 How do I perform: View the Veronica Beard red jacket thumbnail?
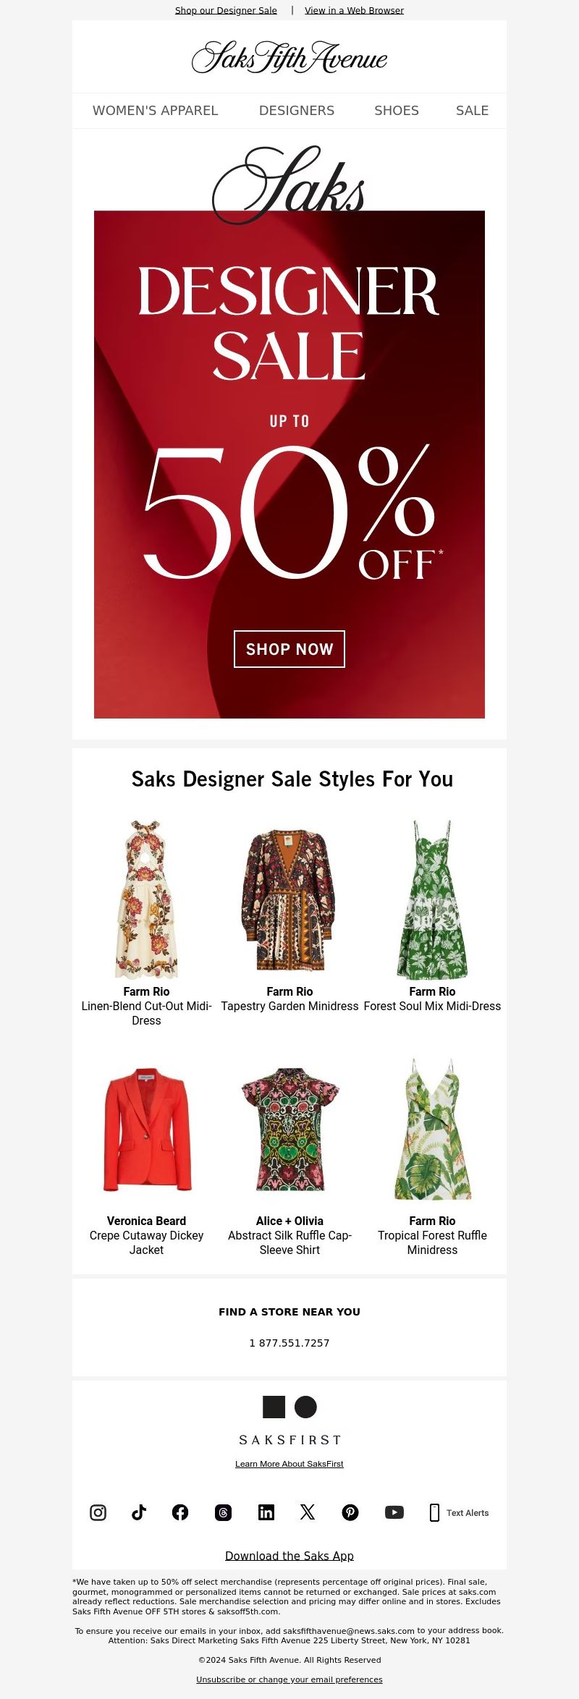tap(147, 1129)
